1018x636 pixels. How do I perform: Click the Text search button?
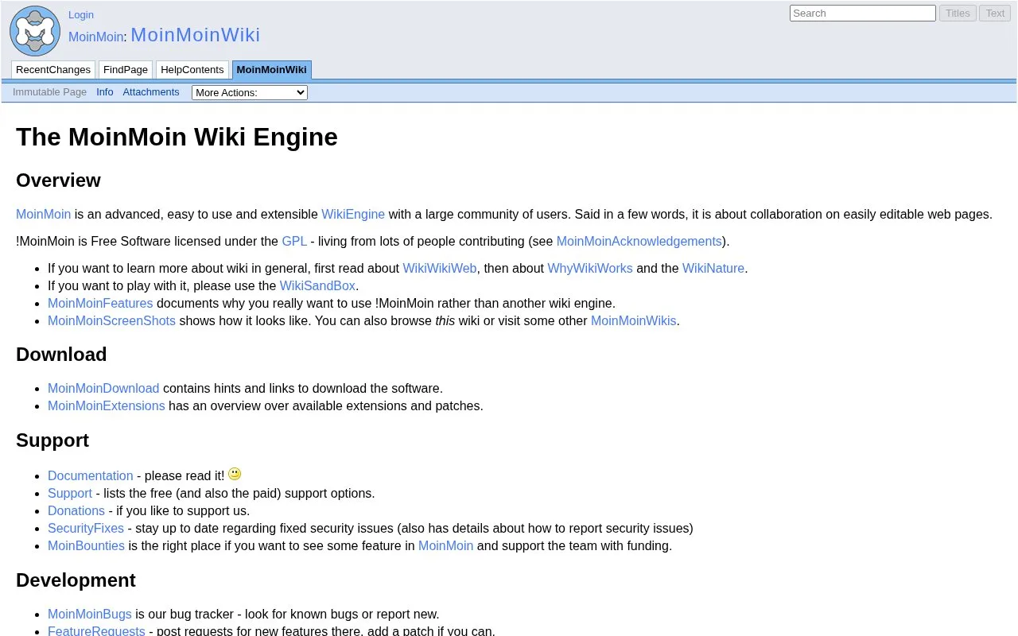click(x=995, y=13)
